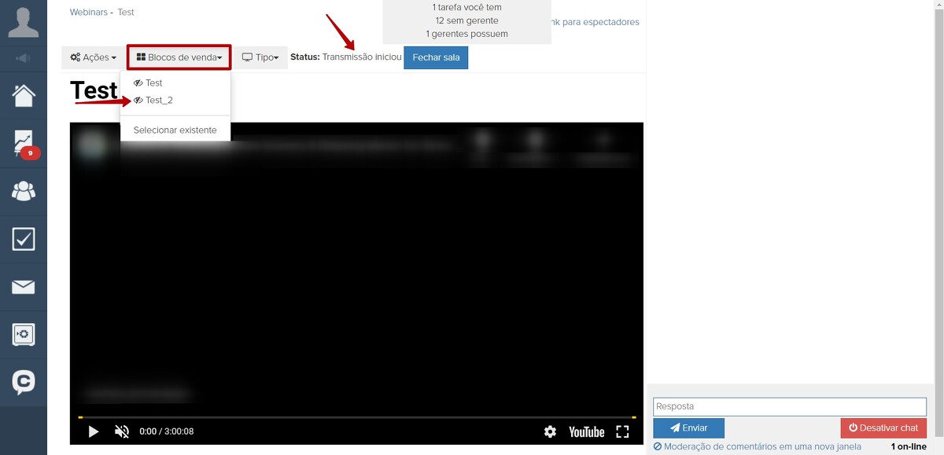Image resolution: width=944 pixels, height=455 pixels.
Task: Collapse the Blocos de venda dropdown
Action: coord(179,57)
